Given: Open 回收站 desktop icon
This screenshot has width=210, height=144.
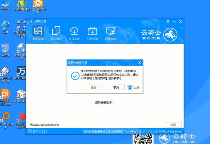Looking at the screenshot, I should point(5,50).
